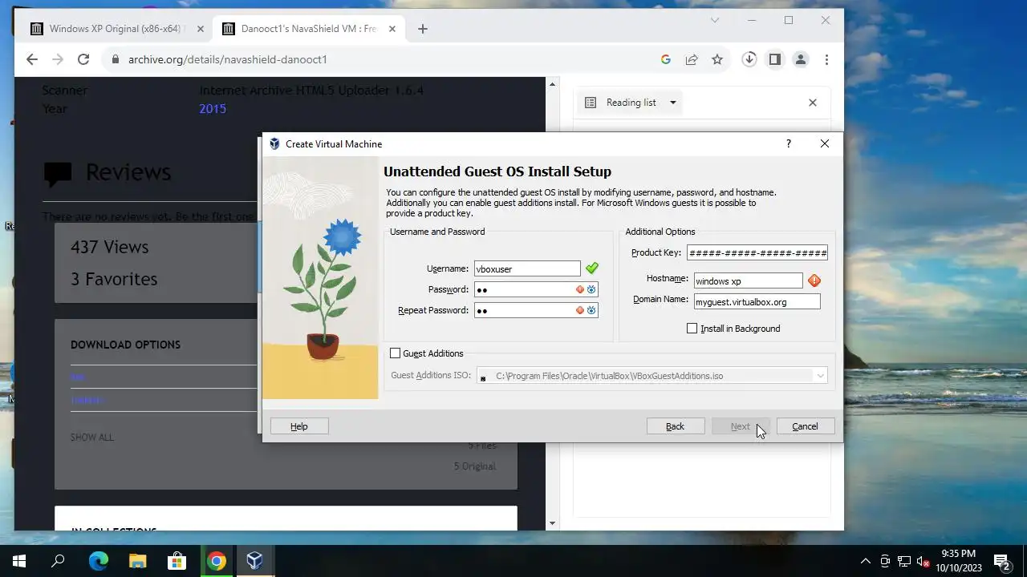
Task: Switch to Danooct1's NavaShield VM tab
Action: pos(309,29)
